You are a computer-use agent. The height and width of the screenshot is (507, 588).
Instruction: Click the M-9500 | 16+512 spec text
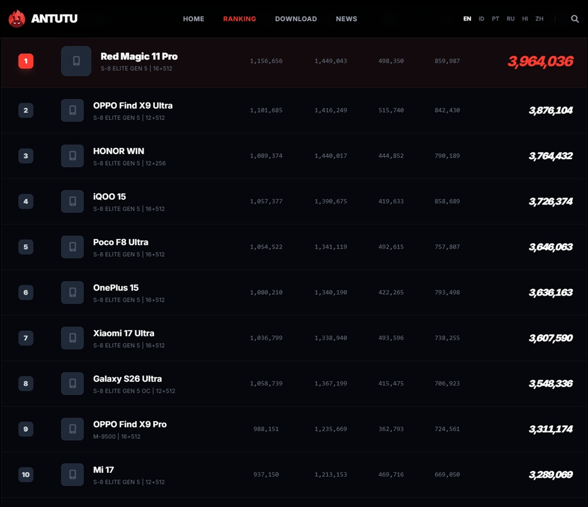click(x=117, y=437)
